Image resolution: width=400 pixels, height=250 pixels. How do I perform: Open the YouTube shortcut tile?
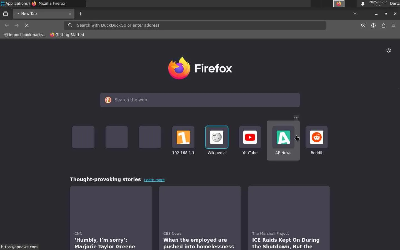point(250,141)
